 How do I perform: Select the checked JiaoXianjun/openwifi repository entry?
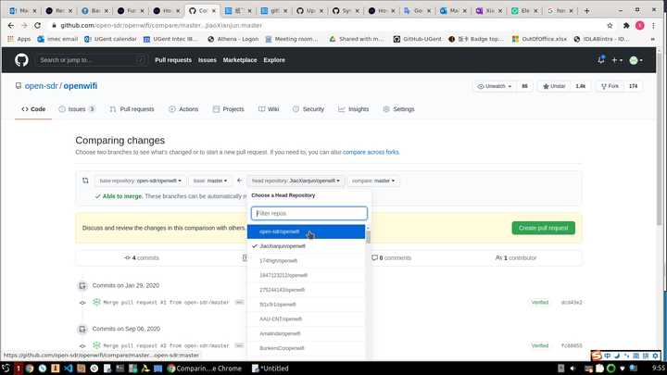coord(306,246)
